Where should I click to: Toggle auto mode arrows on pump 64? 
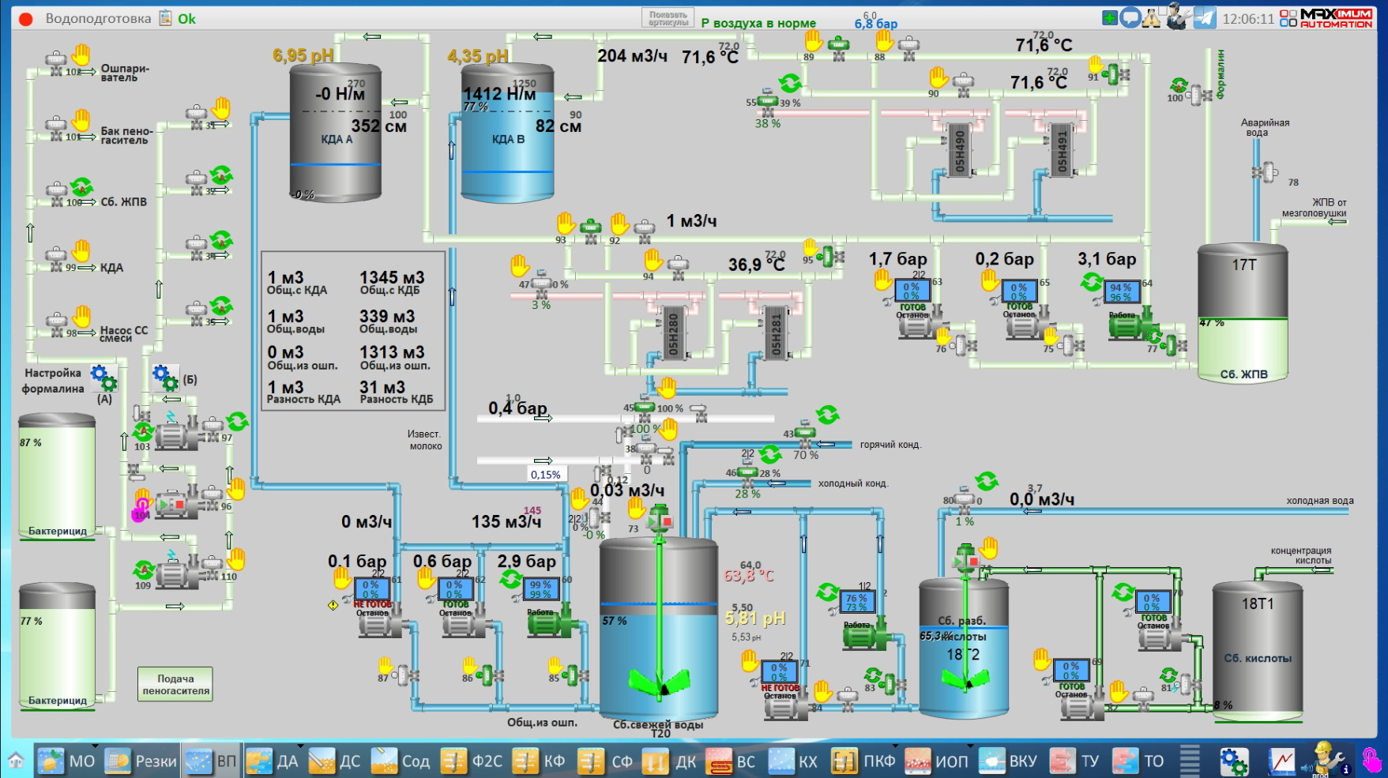[x=1092, y=281]
